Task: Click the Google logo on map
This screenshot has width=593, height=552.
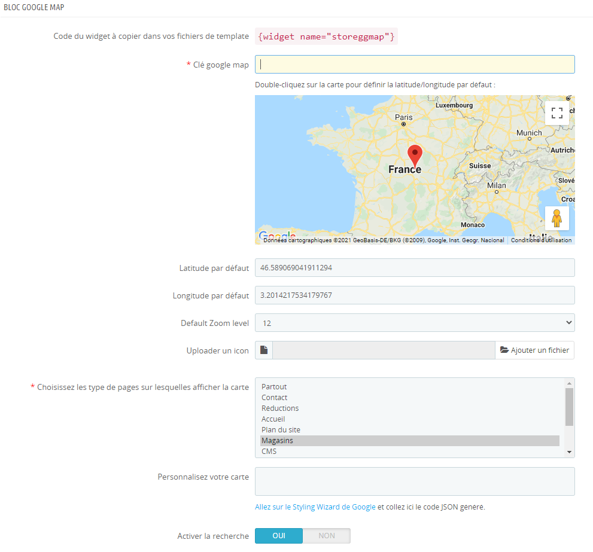Action: (277, 235)
